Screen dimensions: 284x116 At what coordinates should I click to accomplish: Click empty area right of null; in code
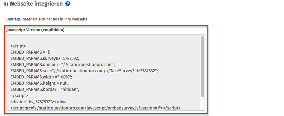[x=134, y=83]
